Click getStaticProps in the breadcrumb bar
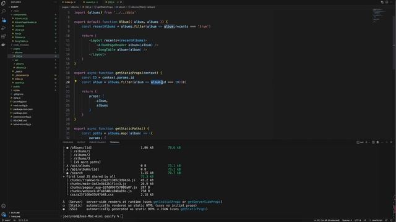The height and width of the screenshot is (222, 396). pyautogui.click(x=105, y=7)
